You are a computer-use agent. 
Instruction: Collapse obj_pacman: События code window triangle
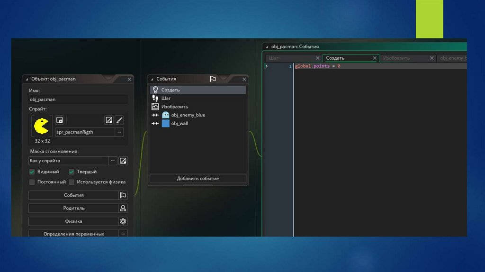pos(267,47)
